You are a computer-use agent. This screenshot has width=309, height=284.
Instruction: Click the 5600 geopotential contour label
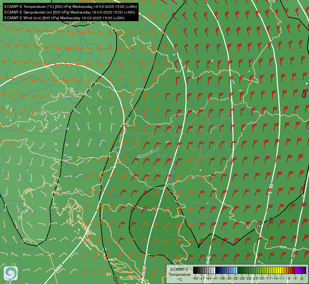coord(294,253)
